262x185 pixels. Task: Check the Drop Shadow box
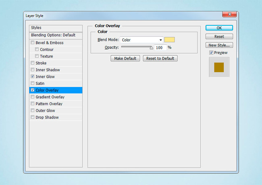[x=33, y=117]
